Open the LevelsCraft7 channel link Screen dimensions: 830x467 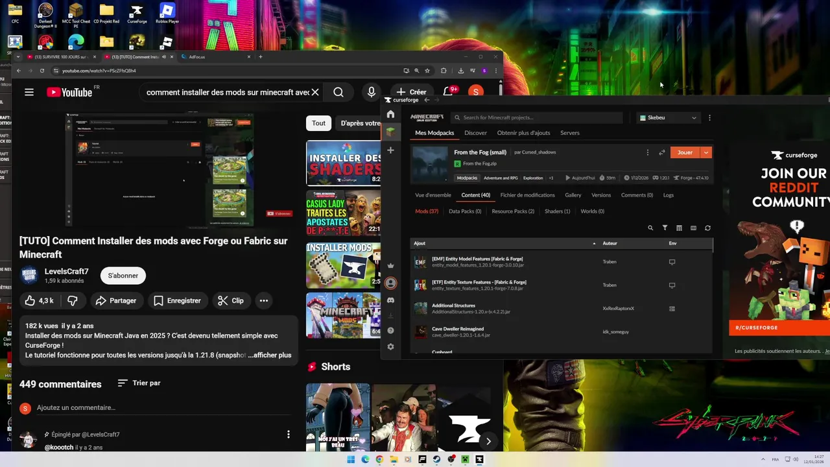click(x=66, y=271)
